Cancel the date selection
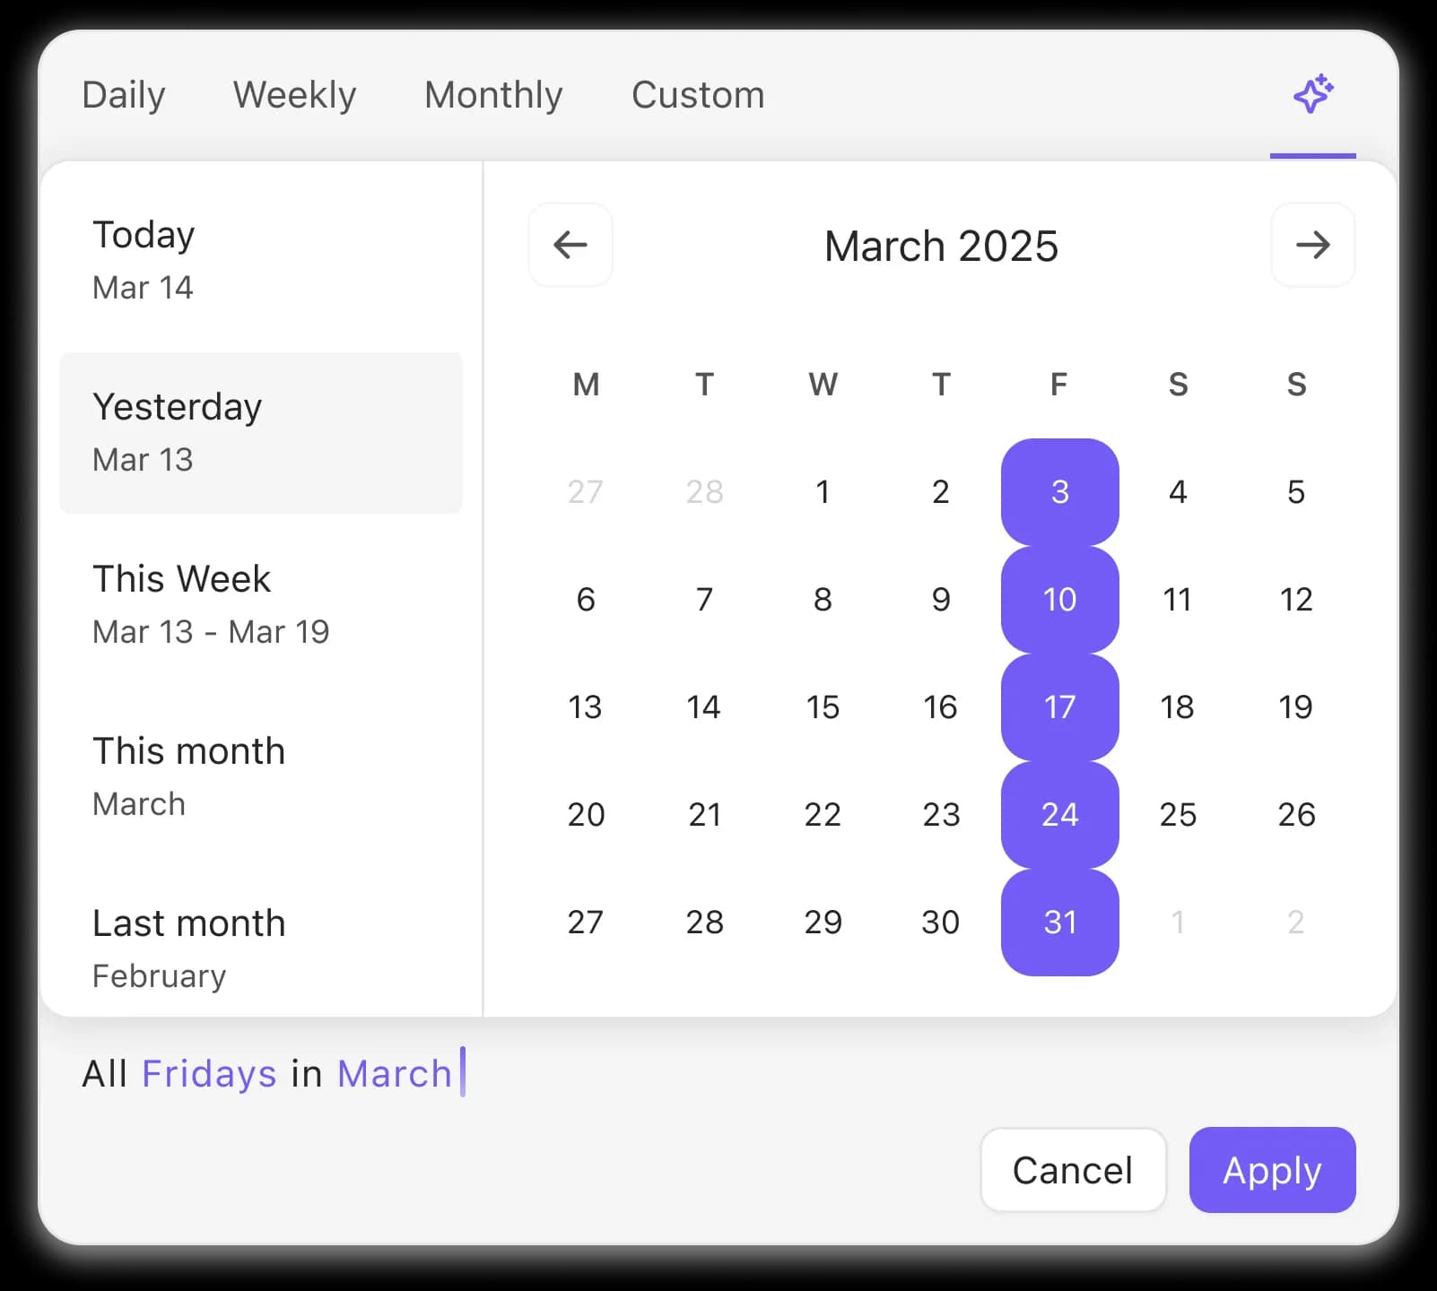Screen dimensions: 1437x1291 1073,1170
